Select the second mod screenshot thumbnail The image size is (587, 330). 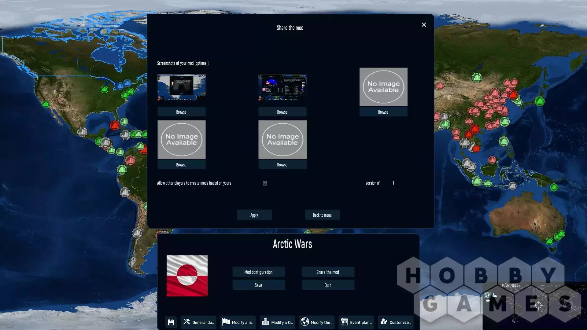tap(282, 87)
